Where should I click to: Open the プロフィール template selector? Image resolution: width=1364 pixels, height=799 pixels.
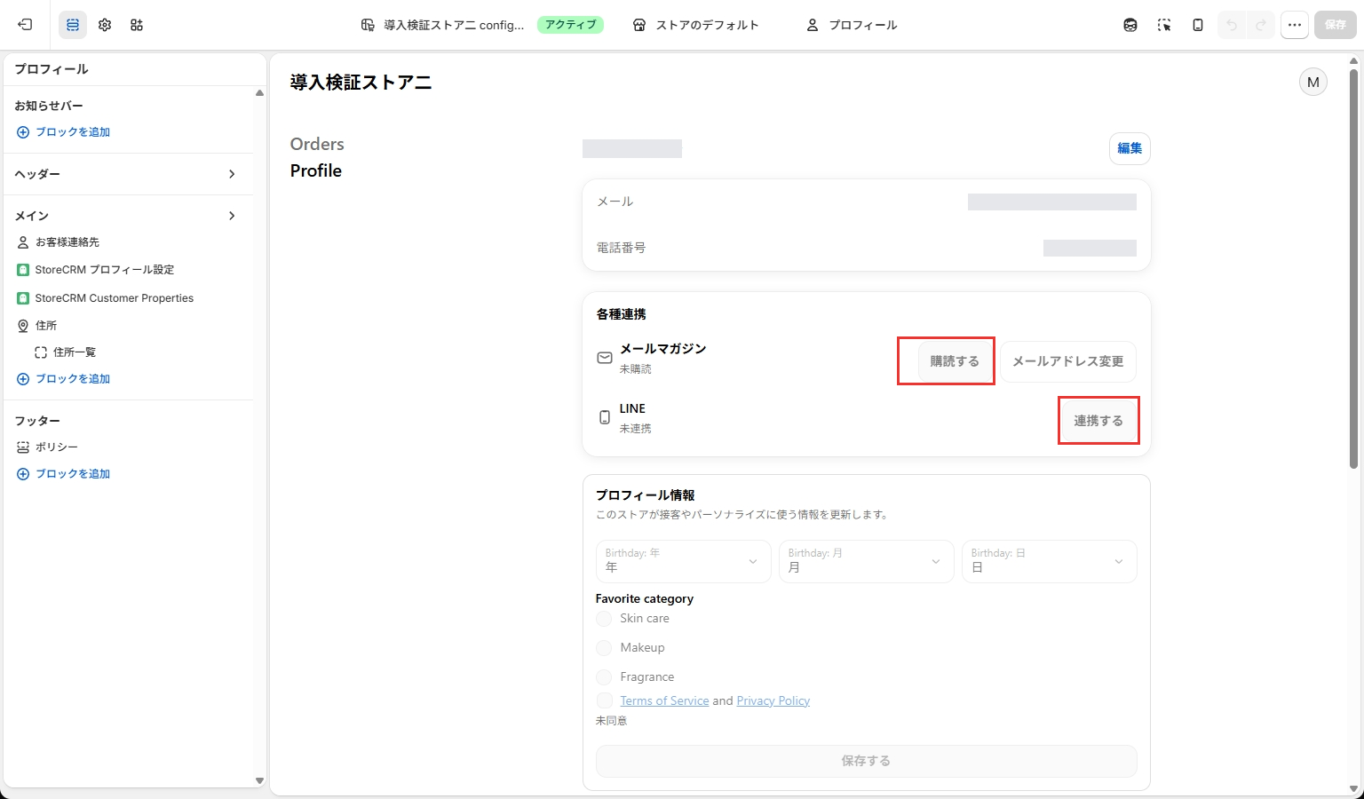coord(851,25)
